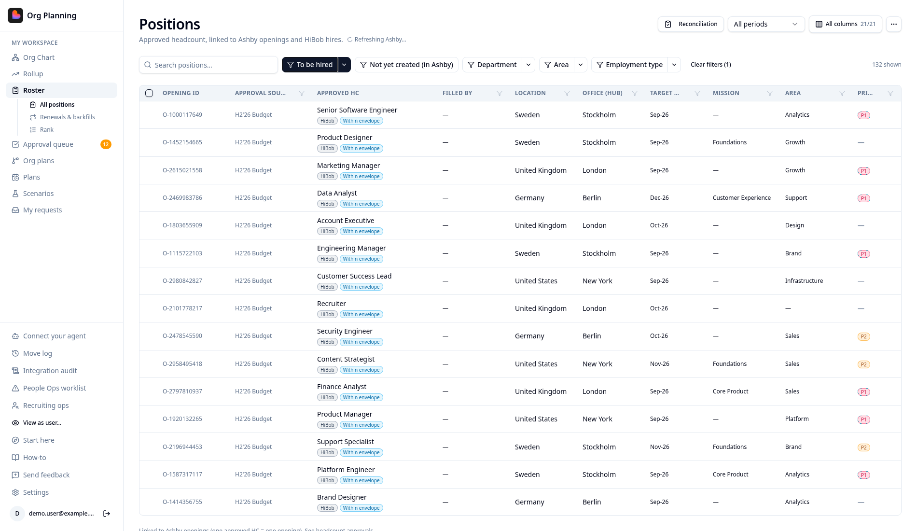
Task: Open filter icon on Approval Source column
Action: (302, 93)
